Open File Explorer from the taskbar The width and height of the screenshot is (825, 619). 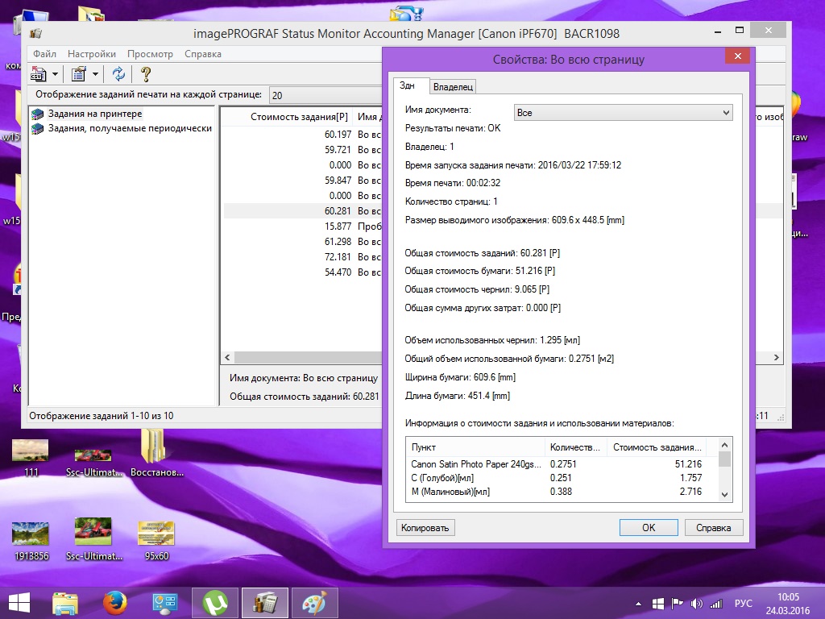pos(64,603)
